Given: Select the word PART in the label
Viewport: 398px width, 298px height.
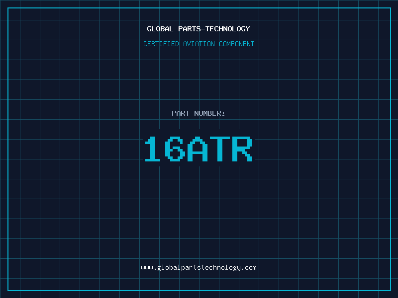Looking at the screenshot, I should [181, 114].
